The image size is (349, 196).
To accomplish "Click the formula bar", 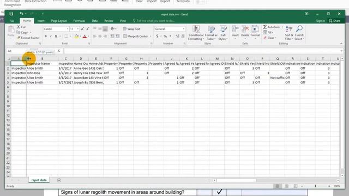I will 202,51.
